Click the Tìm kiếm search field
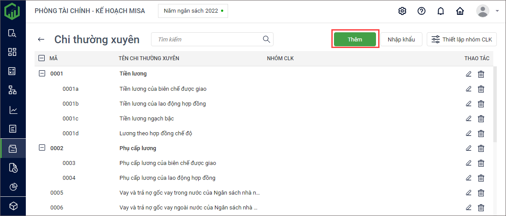This screenshot has width=506, height=216. point(208,39)
